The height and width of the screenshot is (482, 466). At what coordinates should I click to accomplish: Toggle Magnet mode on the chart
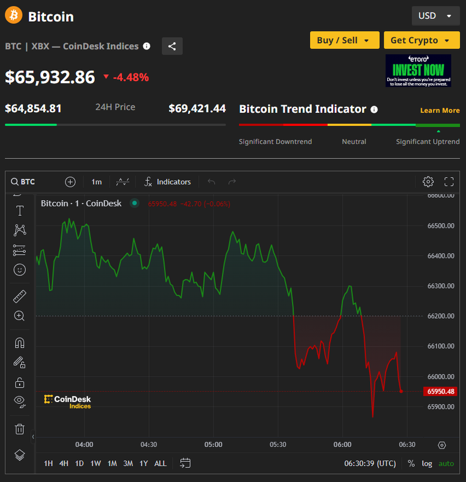click(x=20, y=343)
